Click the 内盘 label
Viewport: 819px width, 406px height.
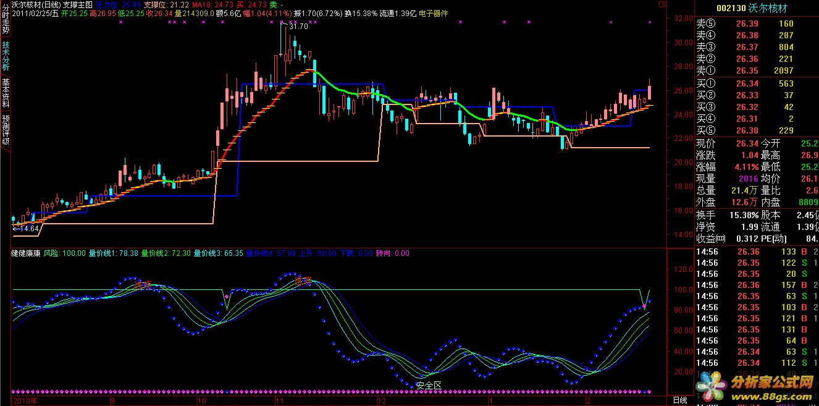coord(770,202)
